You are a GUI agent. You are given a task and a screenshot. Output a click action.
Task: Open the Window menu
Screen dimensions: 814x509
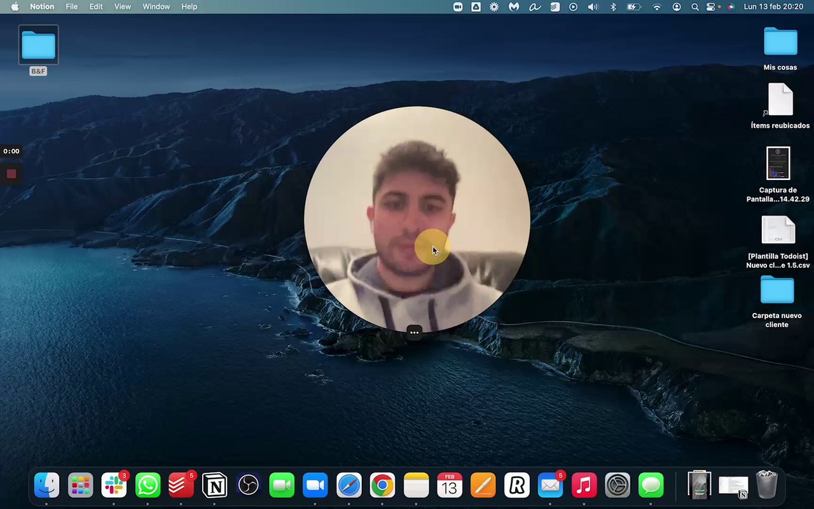tap(156, 6)
